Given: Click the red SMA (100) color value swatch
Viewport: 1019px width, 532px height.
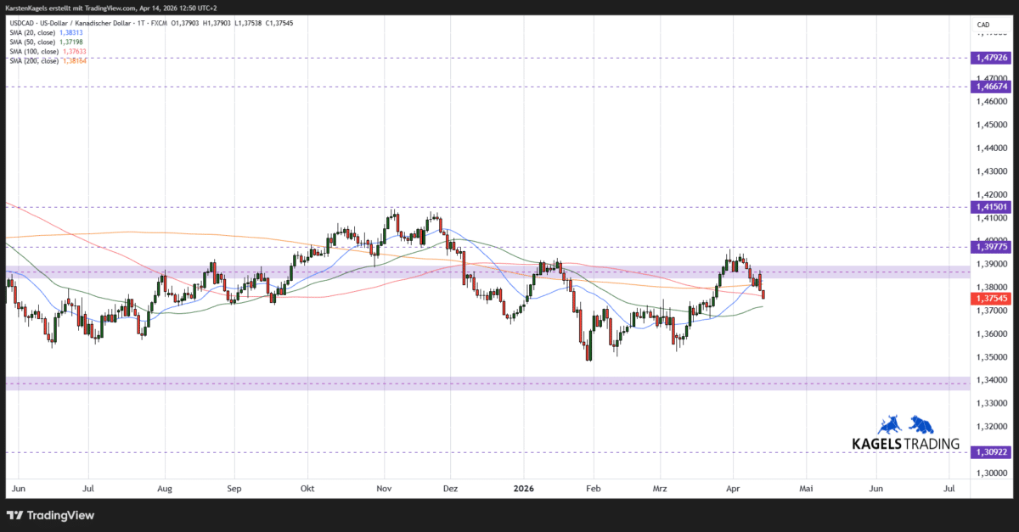Looking at the screenshot, I should pyautogui.click(x=74, y=51).
